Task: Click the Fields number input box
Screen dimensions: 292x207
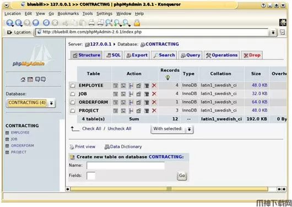Action: [x=91, y=176]
